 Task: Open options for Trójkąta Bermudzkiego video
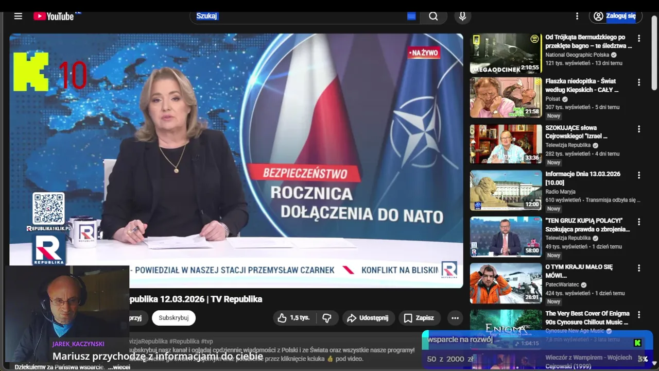[x=639, y=38]
